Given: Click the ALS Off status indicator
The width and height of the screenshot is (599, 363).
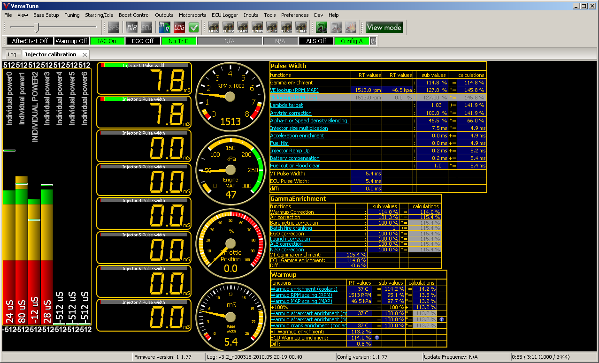Looking at the screenshot, I should 316,41.
